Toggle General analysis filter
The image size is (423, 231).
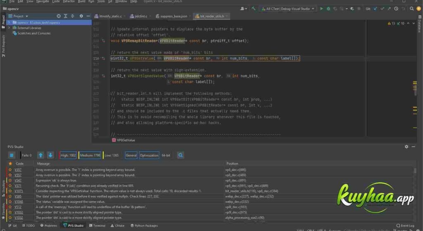point(131,155)
